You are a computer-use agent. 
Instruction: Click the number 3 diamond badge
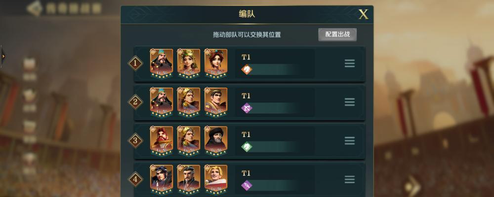click(x=135, y=141)
